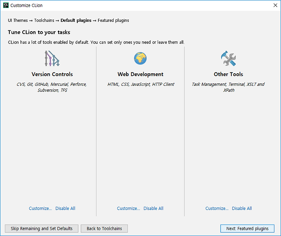Proceed to Next: Featured plugins
This screenshot has height=236, width=281.
(x=247, y=229)
